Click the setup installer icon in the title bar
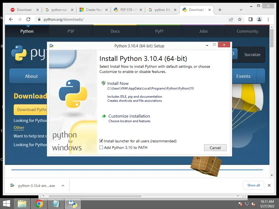This screenshot has width=279, height=209. click(x=51, y=46)
